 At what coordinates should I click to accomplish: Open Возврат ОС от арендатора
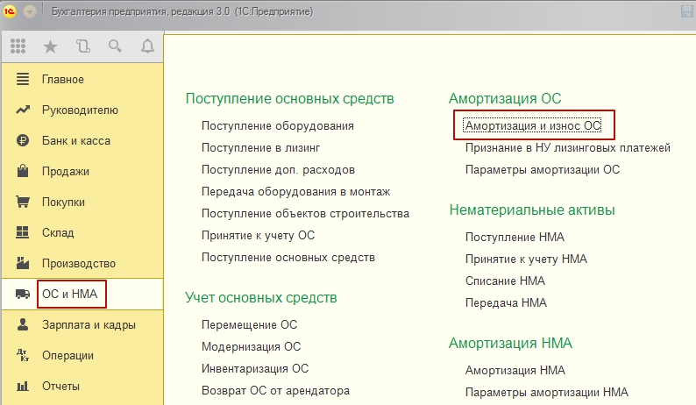pyautogui.click(x=275, y=391)
